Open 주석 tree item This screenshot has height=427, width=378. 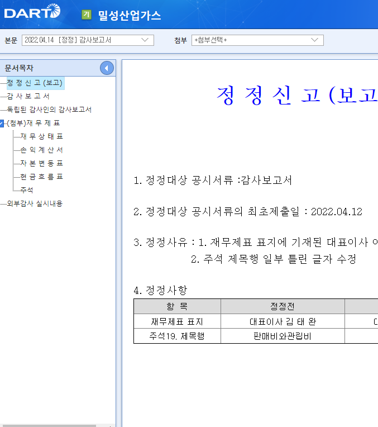pos(27,190)
